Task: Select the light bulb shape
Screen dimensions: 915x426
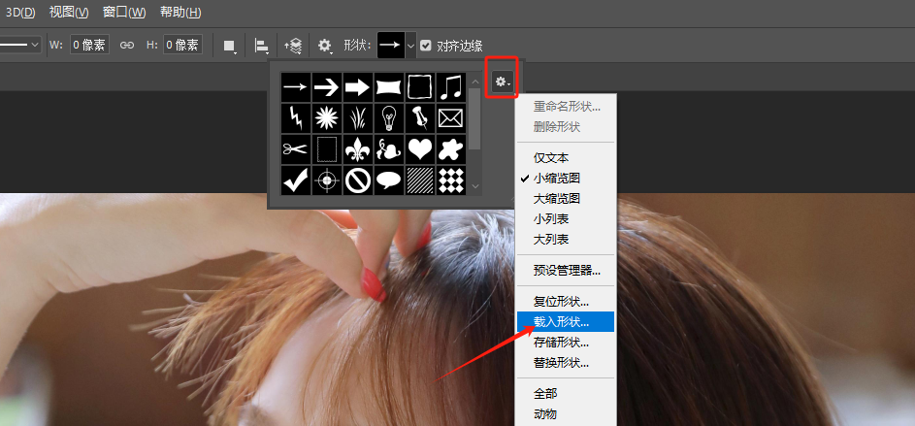Action: tap(388, 118)
